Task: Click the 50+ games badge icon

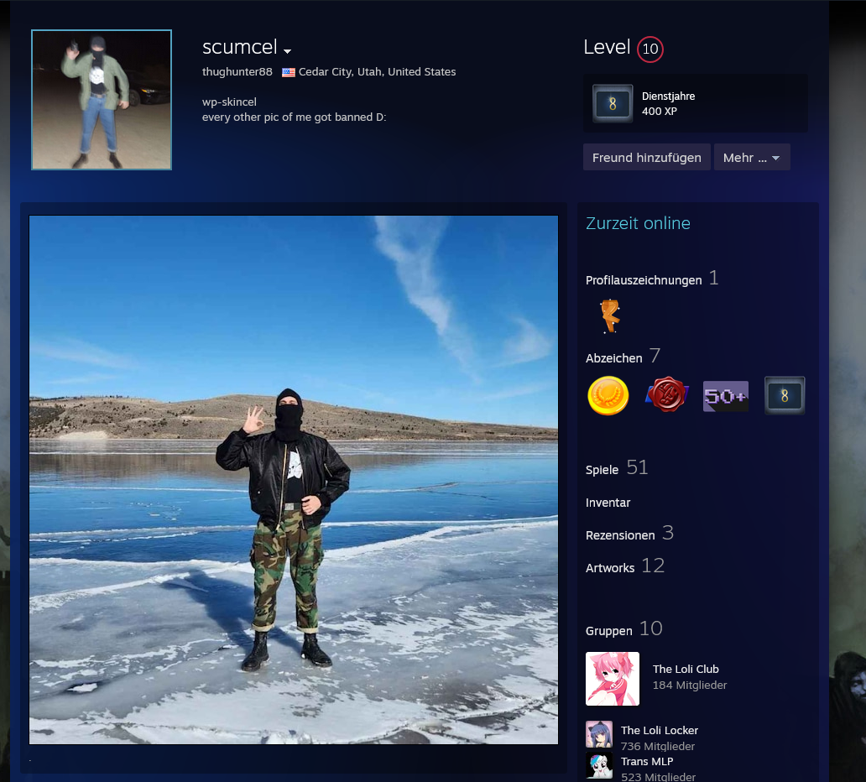Action: tap(726, 396)
